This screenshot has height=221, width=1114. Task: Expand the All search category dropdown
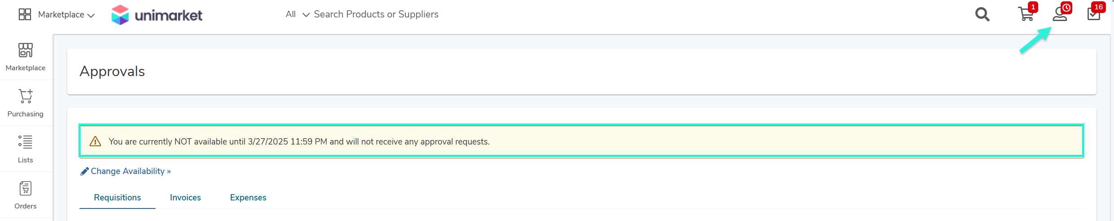(x=298, y=14)
